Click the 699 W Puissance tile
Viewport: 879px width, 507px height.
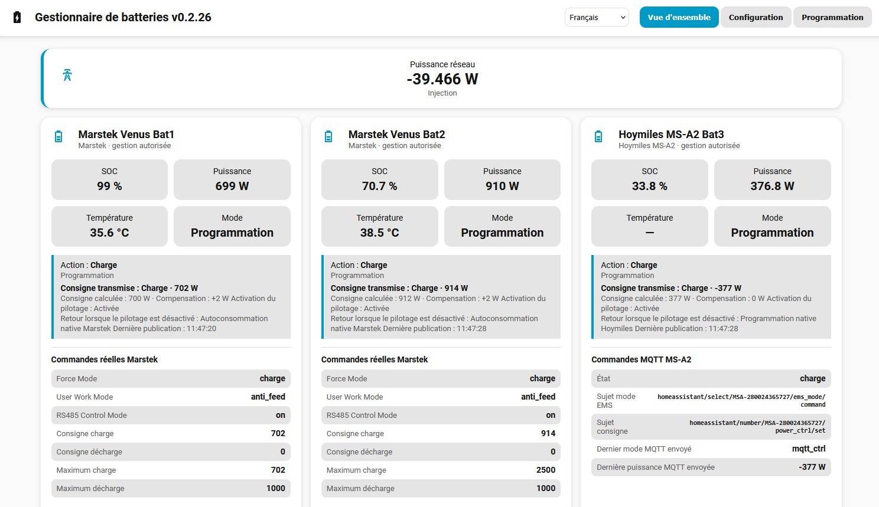[232, 179]
